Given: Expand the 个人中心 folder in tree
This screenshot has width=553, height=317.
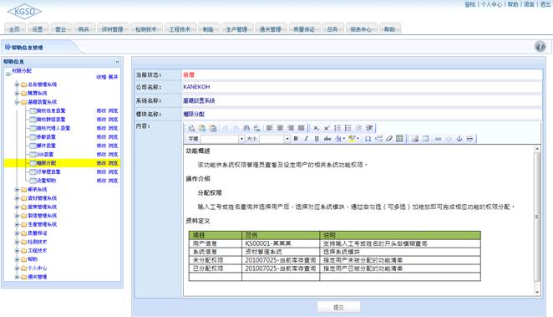Looking at the screenshot, I should pos(17,268).
